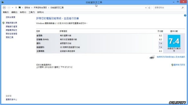Image resolution: width=188 pixels, height=105 pixels.
Task: Click the control panel icon in address bar
Action: coord(20,8)
